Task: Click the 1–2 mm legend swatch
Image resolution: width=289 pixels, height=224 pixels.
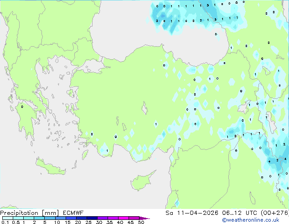Action: (x=29, y=218)
